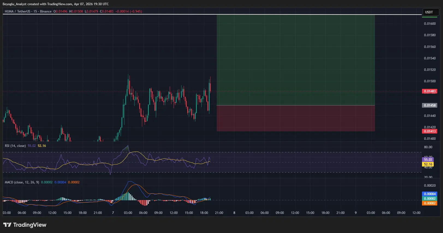
Task: Click the gray entry price label 0.01458
Action: click(x=430, y=105)
